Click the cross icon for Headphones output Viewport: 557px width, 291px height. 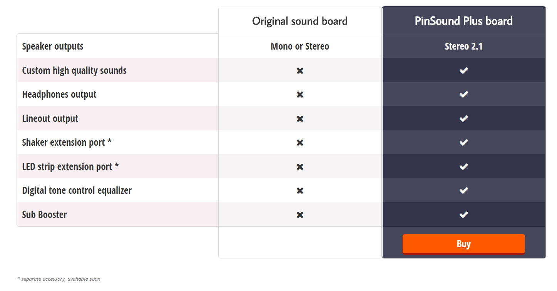[x=300, y=95]
